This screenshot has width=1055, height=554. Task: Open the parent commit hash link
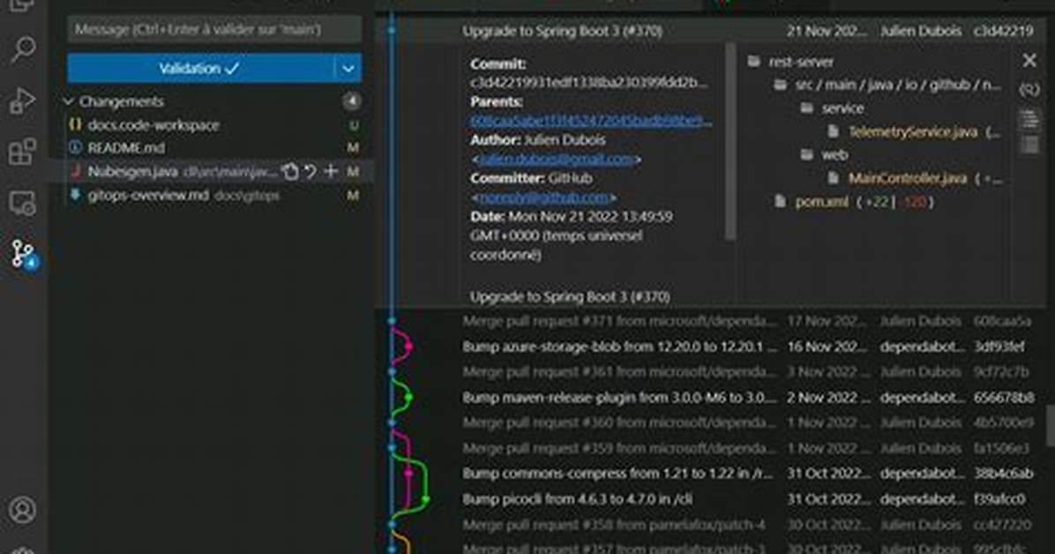(591, 121)
